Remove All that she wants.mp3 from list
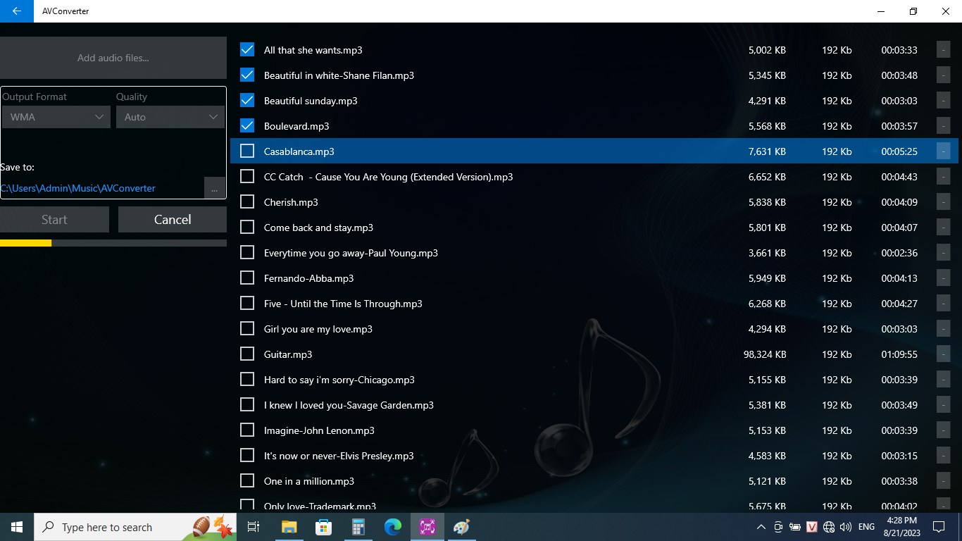 (x=943, y=50)
